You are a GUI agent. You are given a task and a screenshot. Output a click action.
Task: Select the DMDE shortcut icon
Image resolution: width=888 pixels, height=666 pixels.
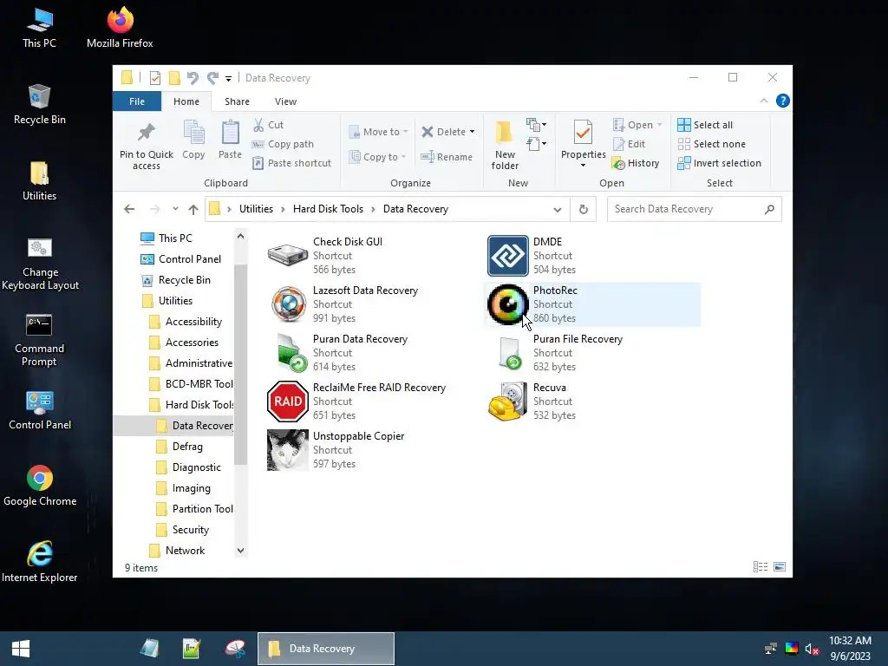pyautogui.click(x=508, y=256)
